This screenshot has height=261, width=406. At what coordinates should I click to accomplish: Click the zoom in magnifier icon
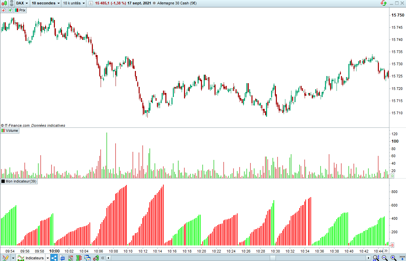coord(393,258)
